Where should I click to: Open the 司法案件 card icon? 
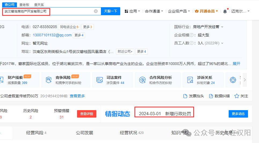(x=100, y=80)
